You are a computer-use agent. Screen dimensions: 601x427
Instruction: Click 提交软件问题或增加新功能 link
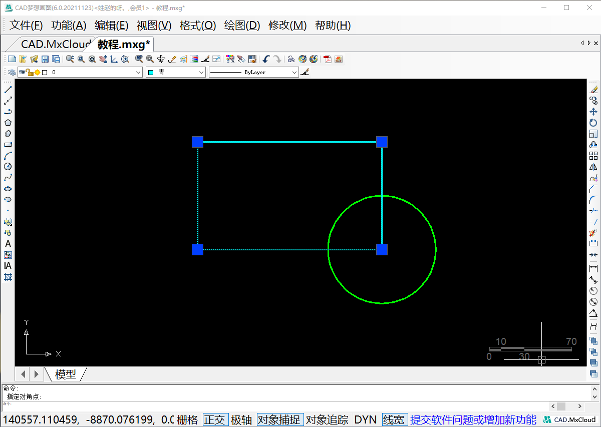point(473,419)
